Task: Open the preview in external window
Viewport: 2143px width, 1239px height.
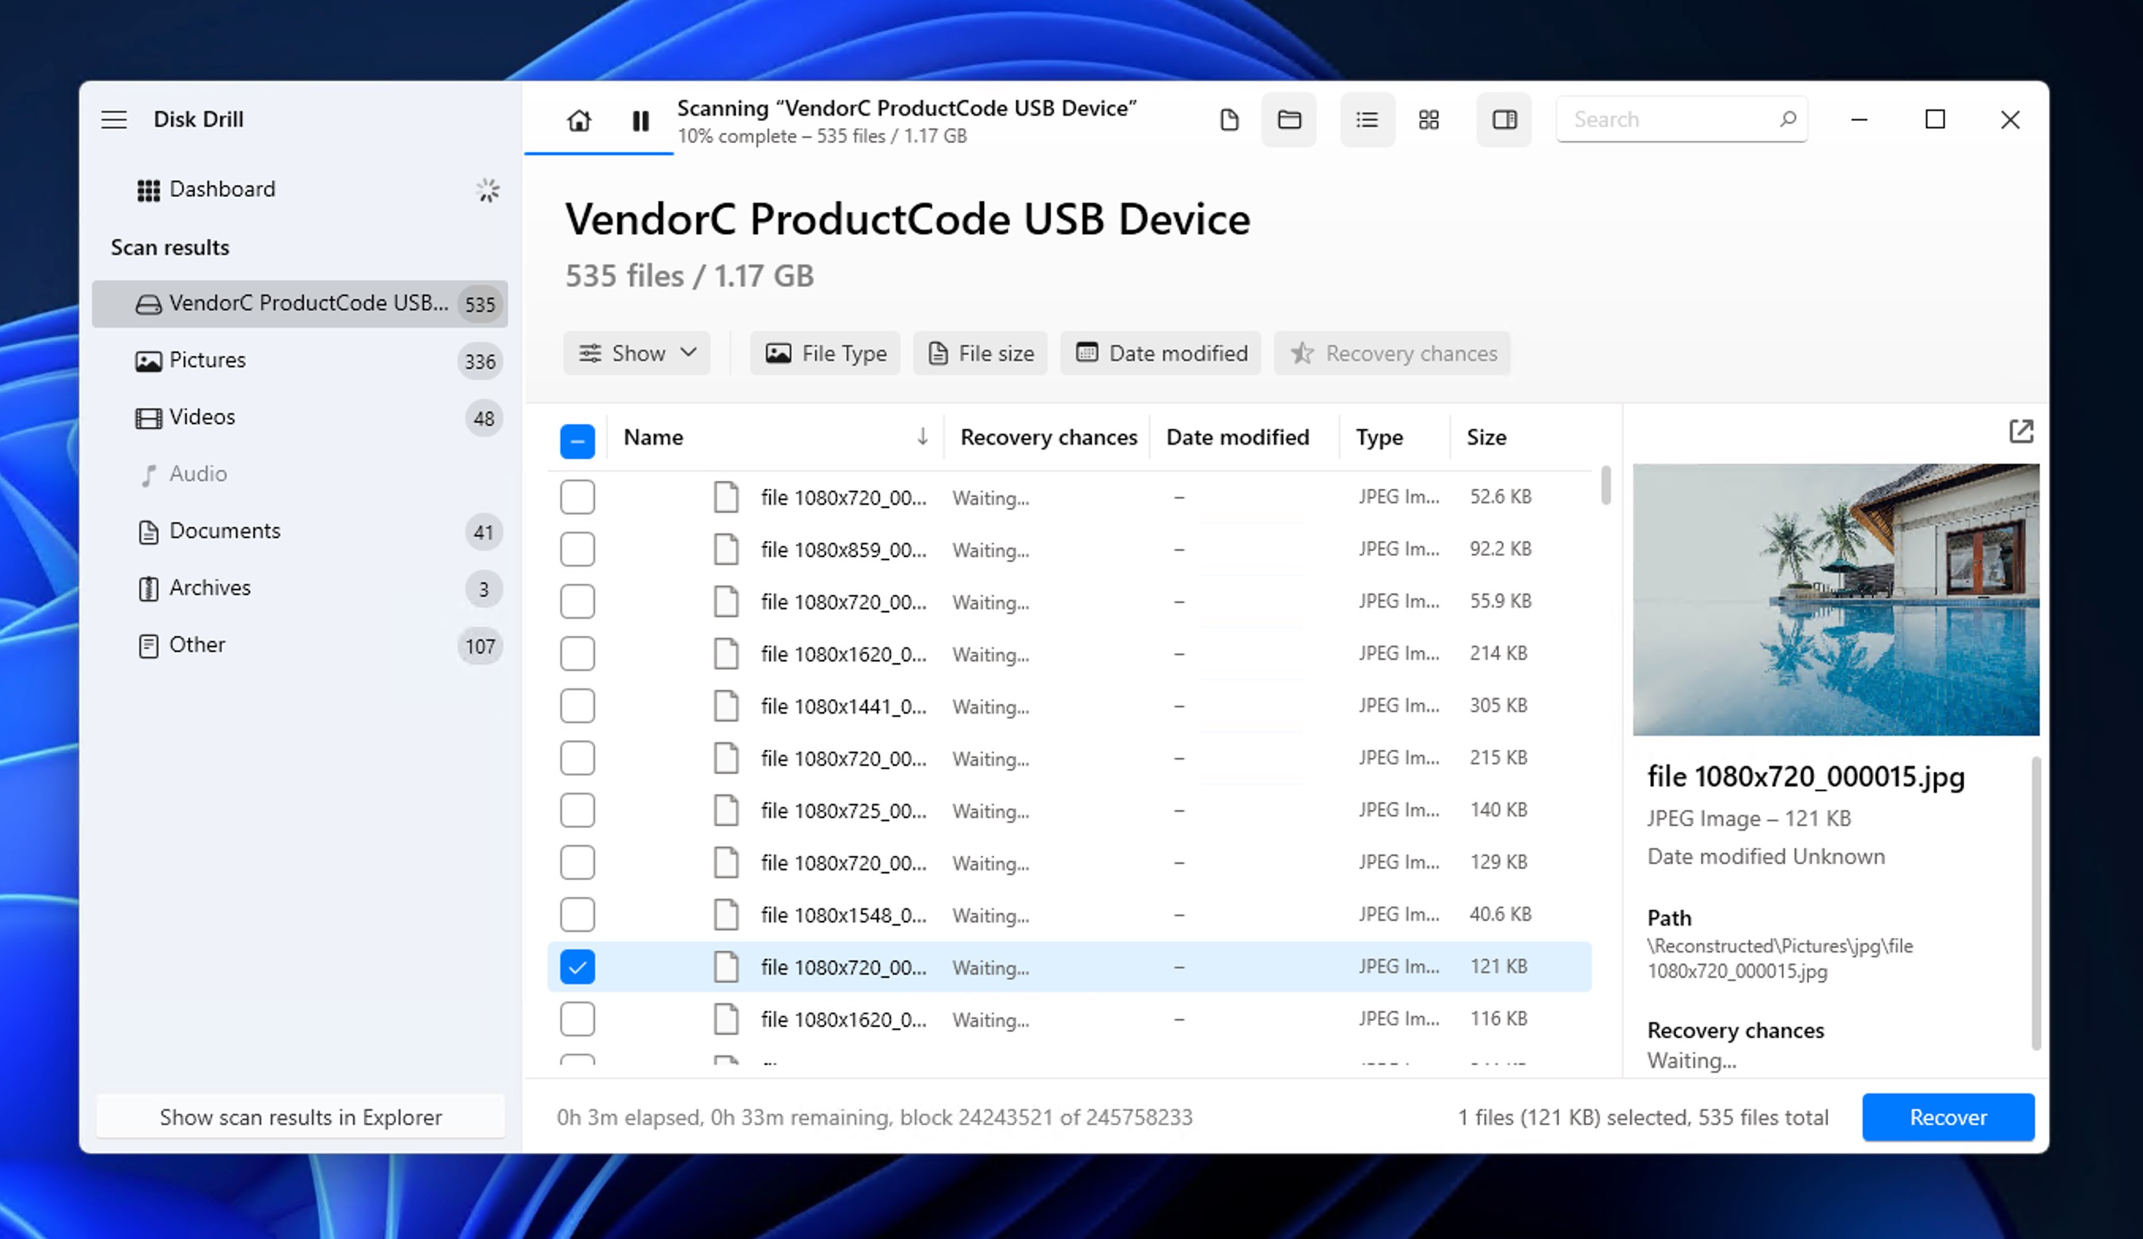Action: pos(2021,432)
